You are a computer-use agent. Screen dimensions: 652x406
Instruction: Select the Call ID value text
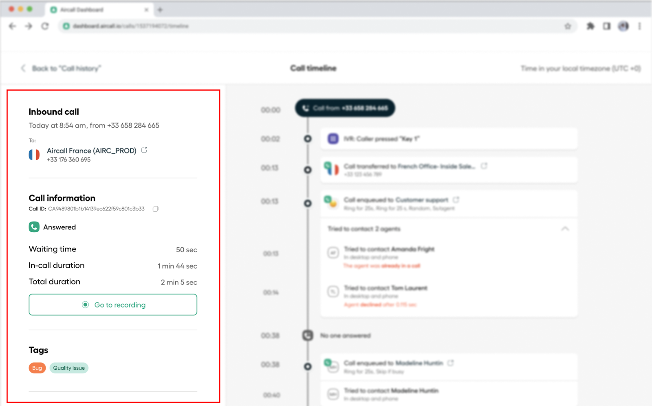point(96,209)
